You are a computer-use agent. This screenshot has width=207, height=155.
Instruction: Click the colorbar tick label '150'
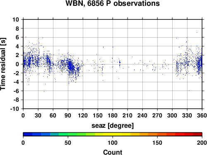pyautogui.click(x=157, y=143)
